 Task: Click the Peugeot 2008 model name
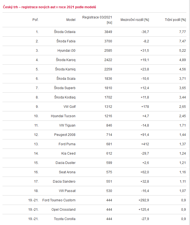65,135
